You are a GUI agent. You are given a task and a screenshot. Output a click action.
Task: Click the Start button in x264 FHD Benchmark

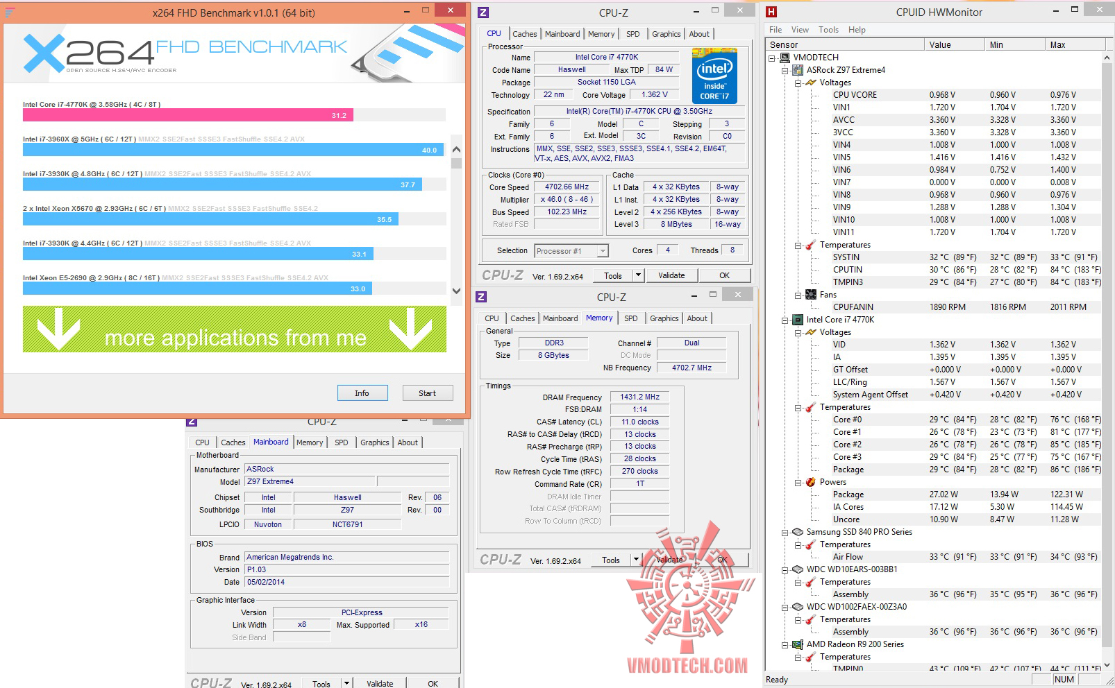[x=428, y=393]
